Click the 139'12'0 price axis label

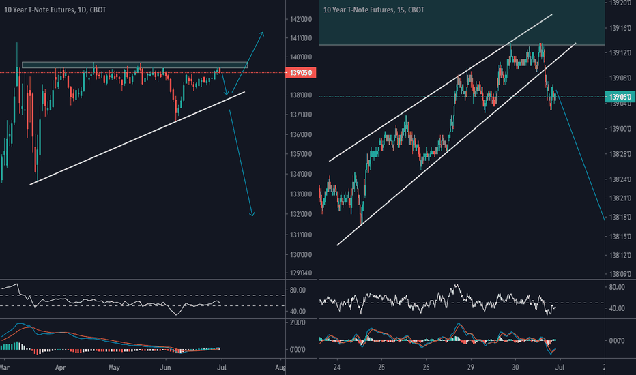(620, 53)
